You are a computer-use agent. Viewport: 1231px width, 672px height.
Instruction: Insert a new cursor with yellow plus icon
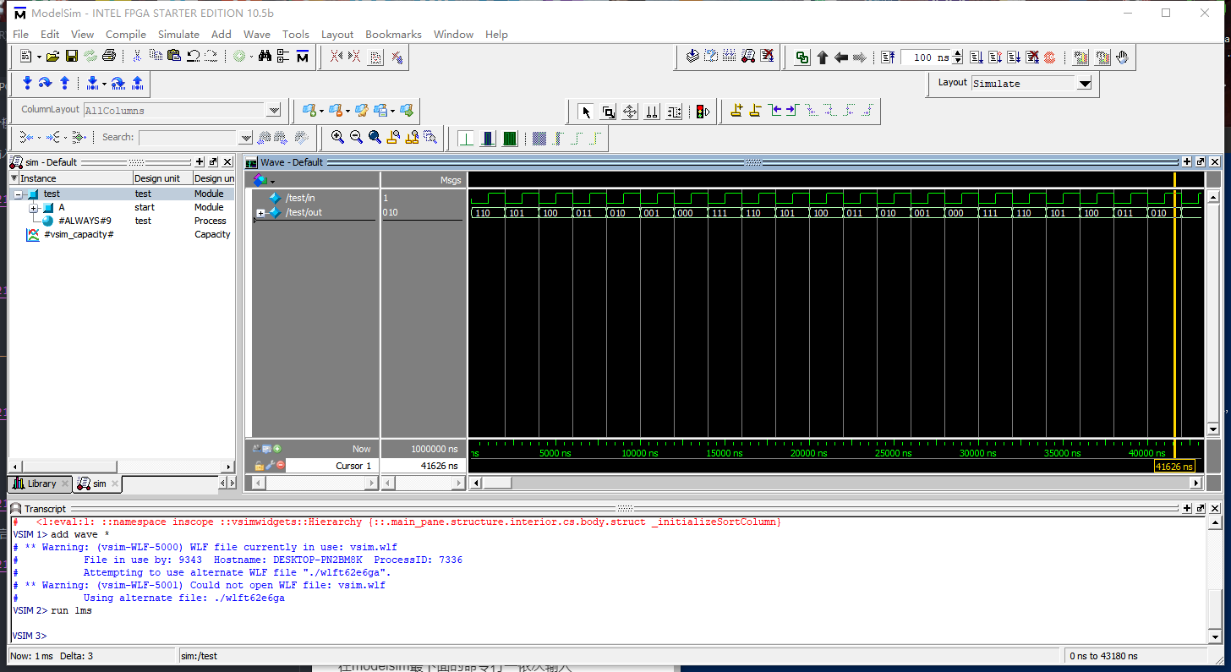click(x=736, y=111)
